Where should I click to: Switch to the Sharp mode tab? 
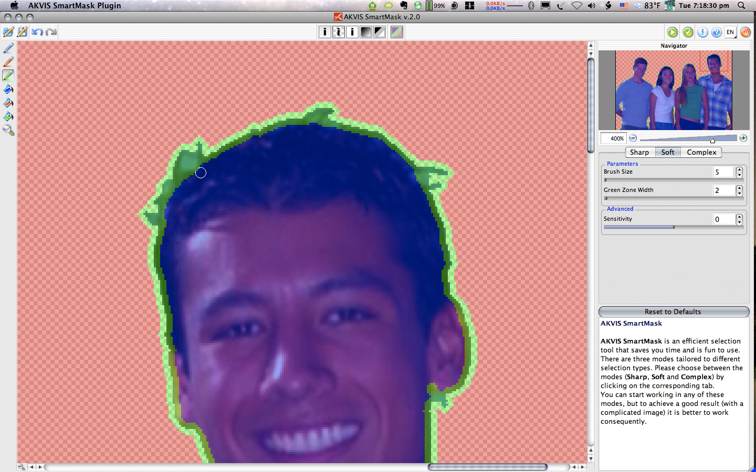coord(639,152)
